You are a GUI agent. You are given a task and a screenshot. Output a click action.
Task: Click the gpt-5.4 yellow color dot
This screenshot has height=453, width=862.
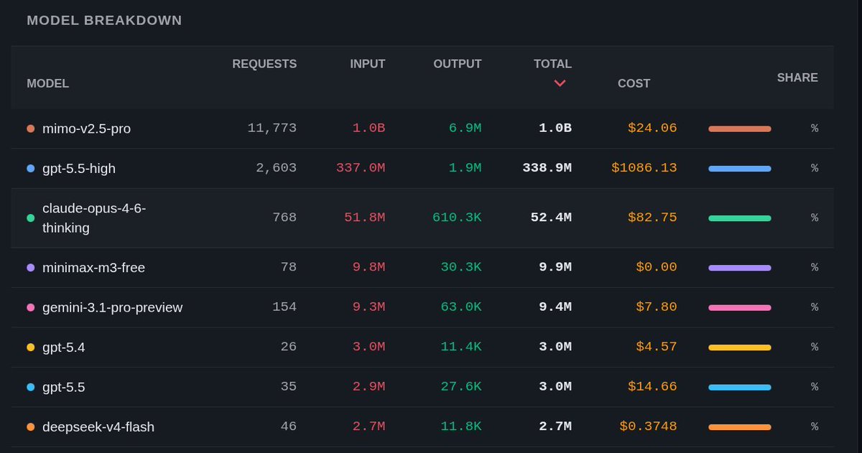[x=30, y=347]
